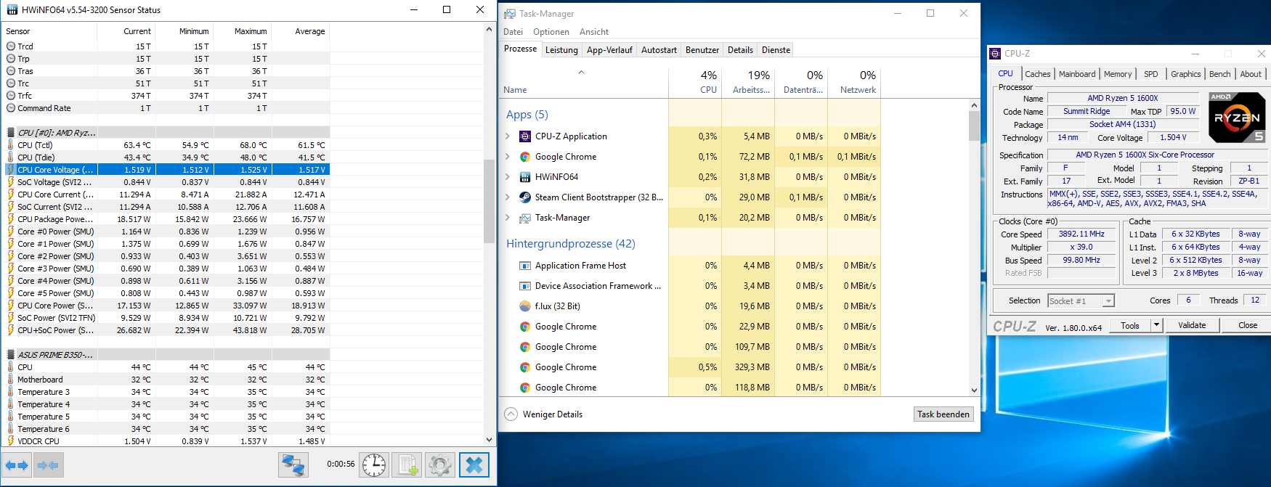Click the Close button in CPU-Z
The image size is (1271, 487).
pos(1248,325)
